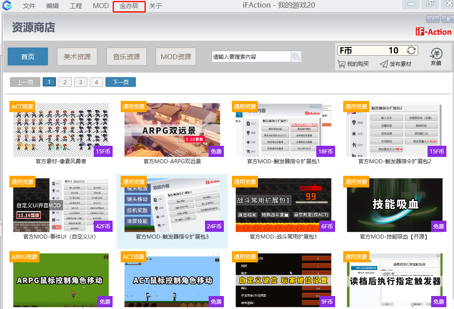
Task: Click the iFAction app logo icon
Action: pos(7,5)
